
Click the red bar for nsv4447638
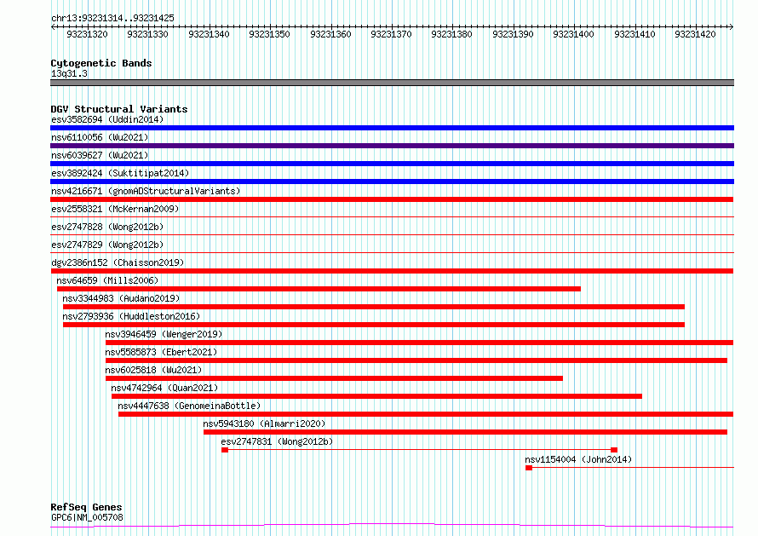tap(426, 414)
